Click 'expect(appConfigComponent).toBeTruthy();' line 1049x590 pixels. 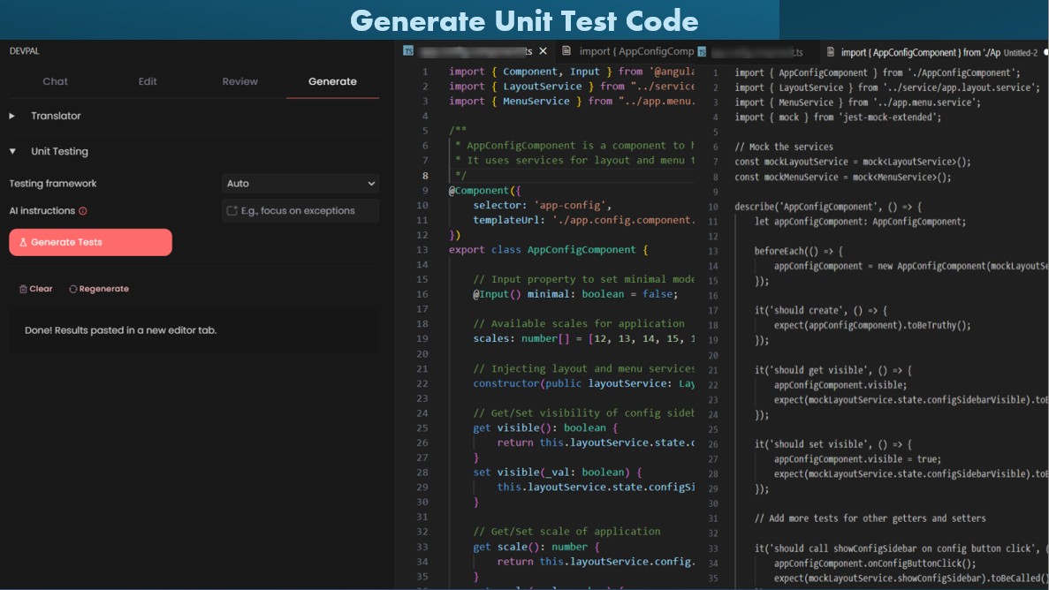coord(872,326)
